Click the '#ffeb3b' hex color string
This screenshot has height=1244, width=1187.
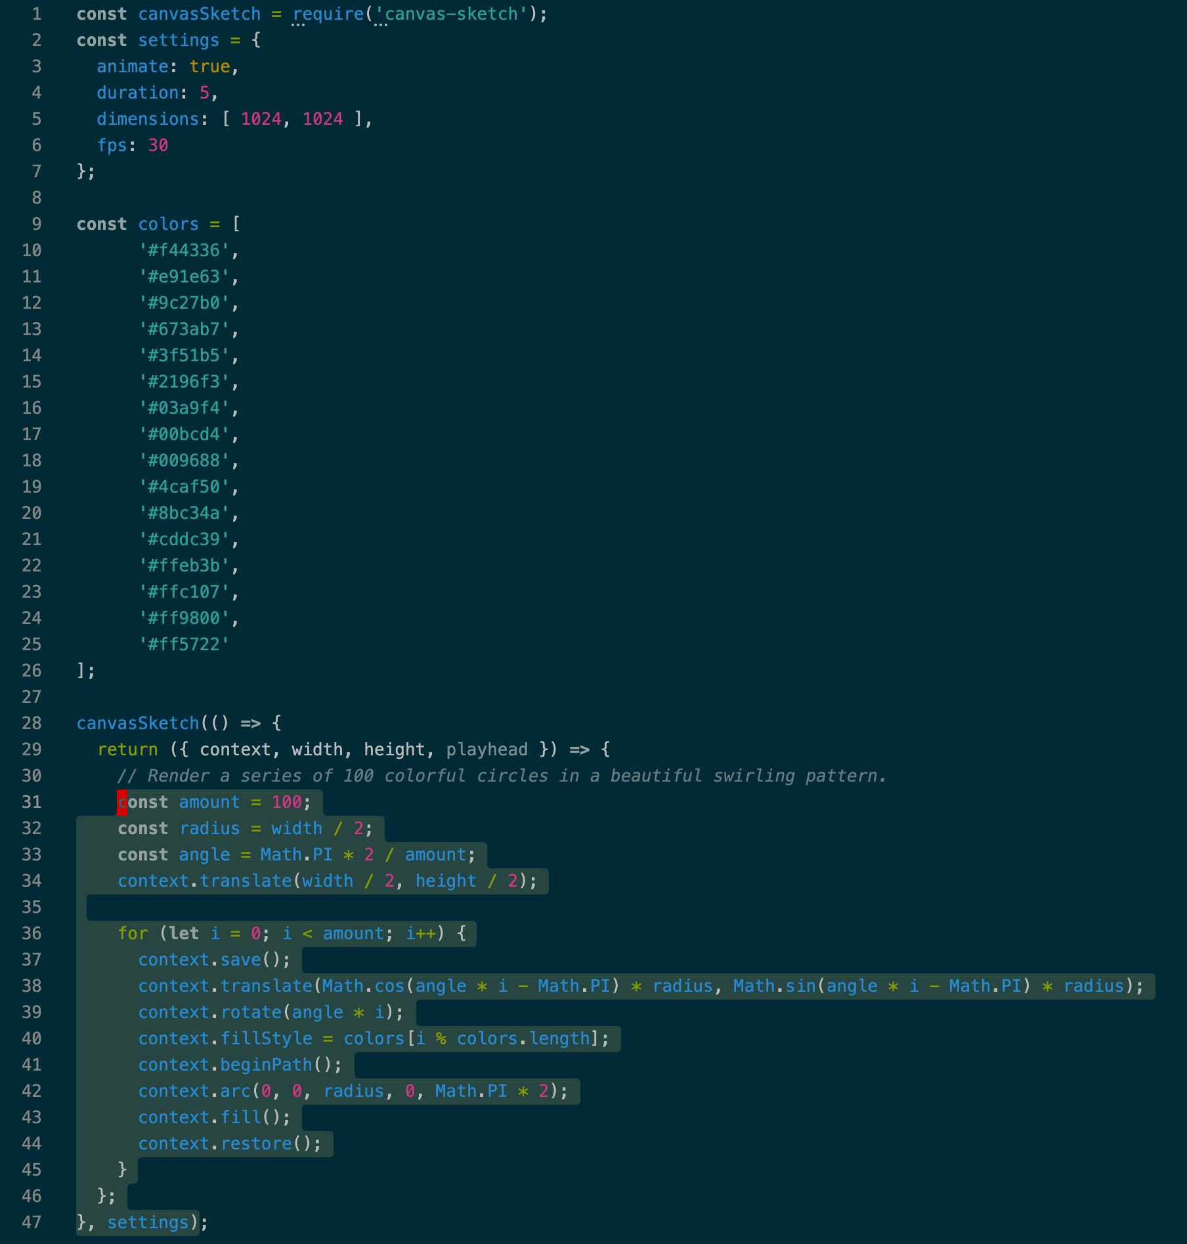click(x=184, y=566)
